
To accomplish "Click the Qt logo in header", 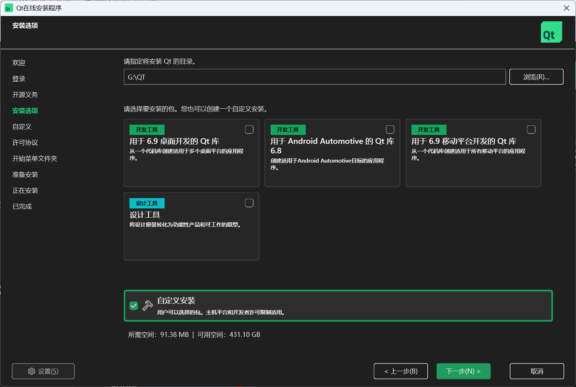I will pyautogui.click(x=551, y=32).
